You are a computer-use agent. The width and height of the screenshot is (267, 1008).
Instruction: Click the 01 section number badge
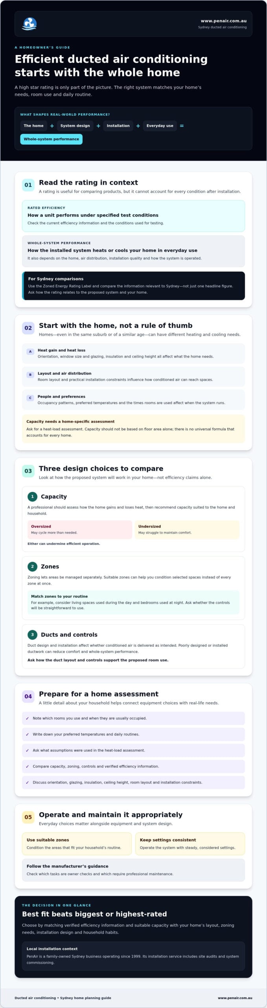[28, 185]
